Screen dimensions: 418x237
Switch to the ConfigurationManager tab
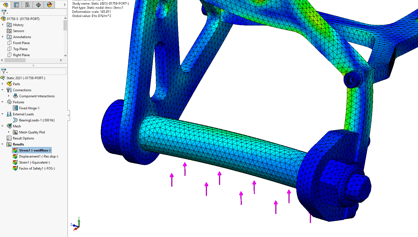coord(27,5)
